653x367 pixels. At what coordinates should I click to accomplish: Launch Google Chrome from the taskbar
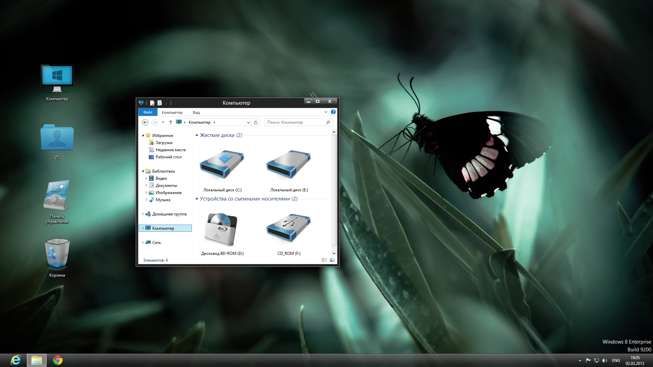[58, 360]
